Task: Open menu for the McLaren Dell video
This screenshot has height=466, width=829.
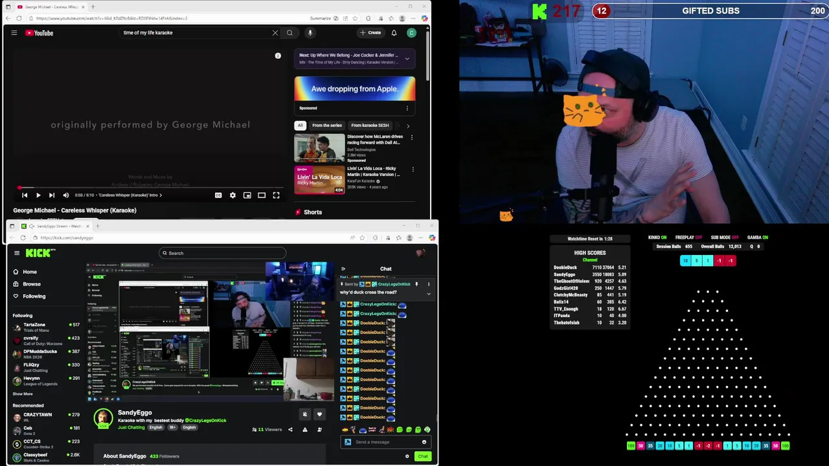Action: coord(411,137)
